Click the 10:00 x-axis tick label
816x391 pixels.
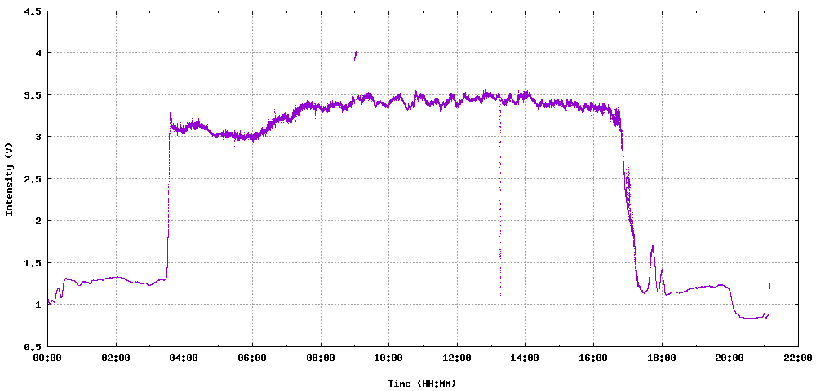tap(388, 358)
